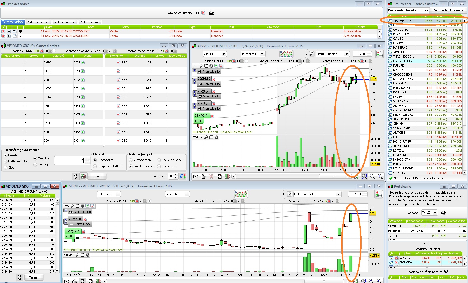This screenshot has height=283, width=468.
Task: Switch to Ordres exécutés tab
Action: point(65,22)
